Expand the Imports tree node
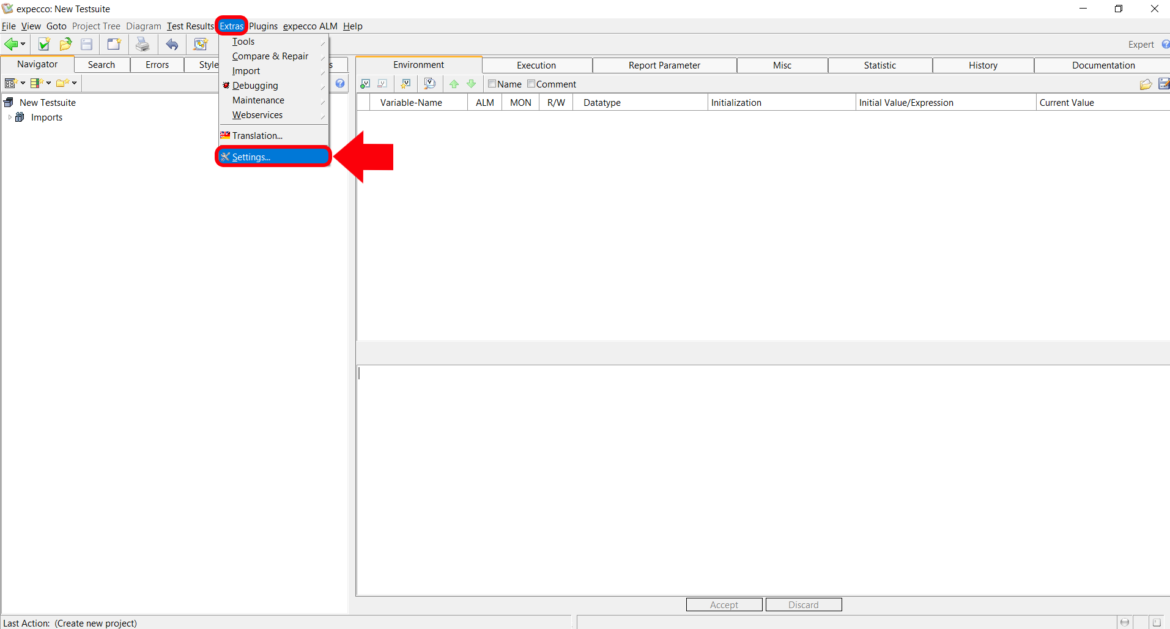The height and width of the screenshot is (629, 1170). tap(10, 117)
